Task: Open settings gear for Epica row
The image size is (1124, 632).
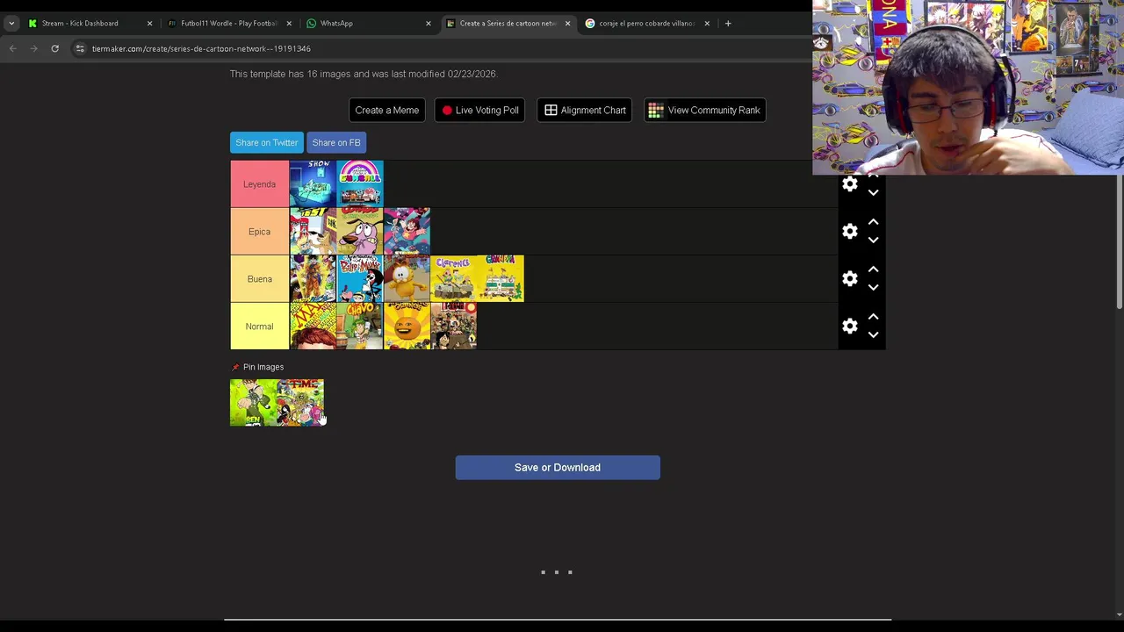Action: pyautogui.click(x=849, y=232)
